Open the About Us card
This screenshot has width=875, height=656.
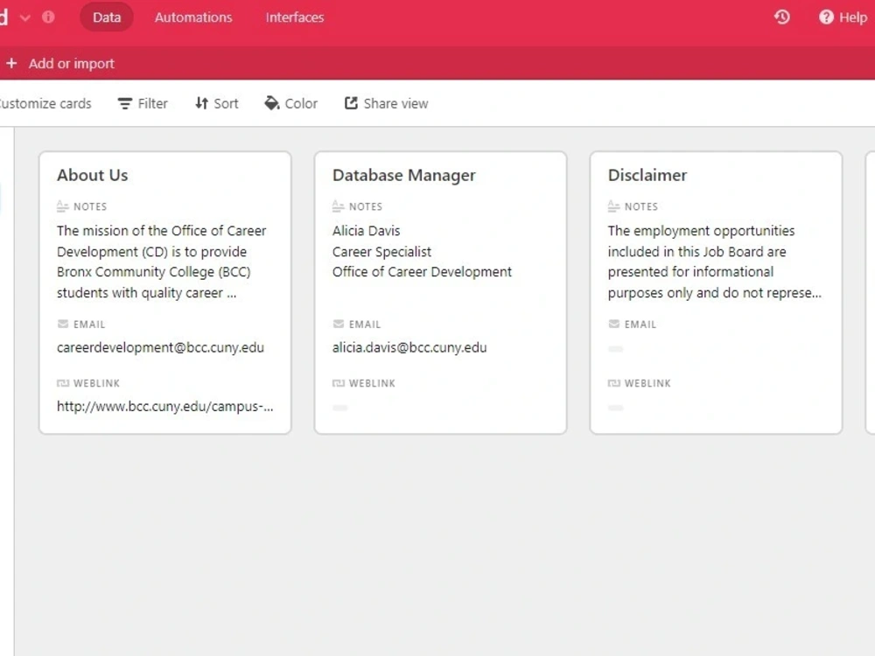click(x=165, y=292)
